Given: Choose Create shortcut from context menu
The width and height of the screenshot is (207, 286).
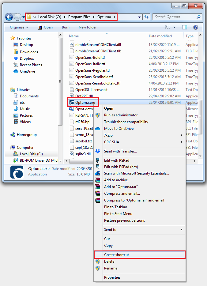Looking at the screenshot, I should (140, 255).
